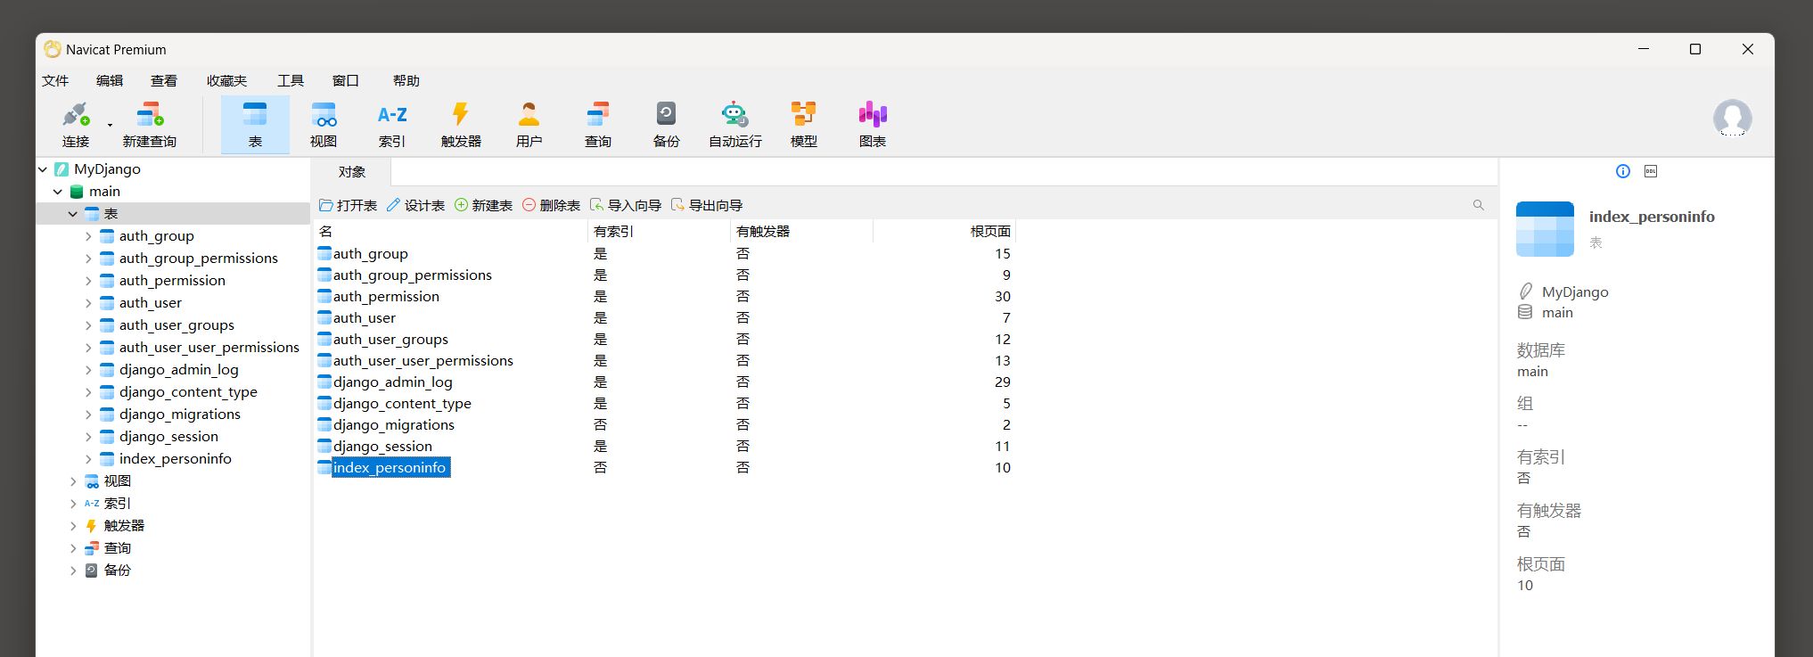Expand the 查询 tree node
The height and width of the screenshot is (657, 1813).
[73, 548]
